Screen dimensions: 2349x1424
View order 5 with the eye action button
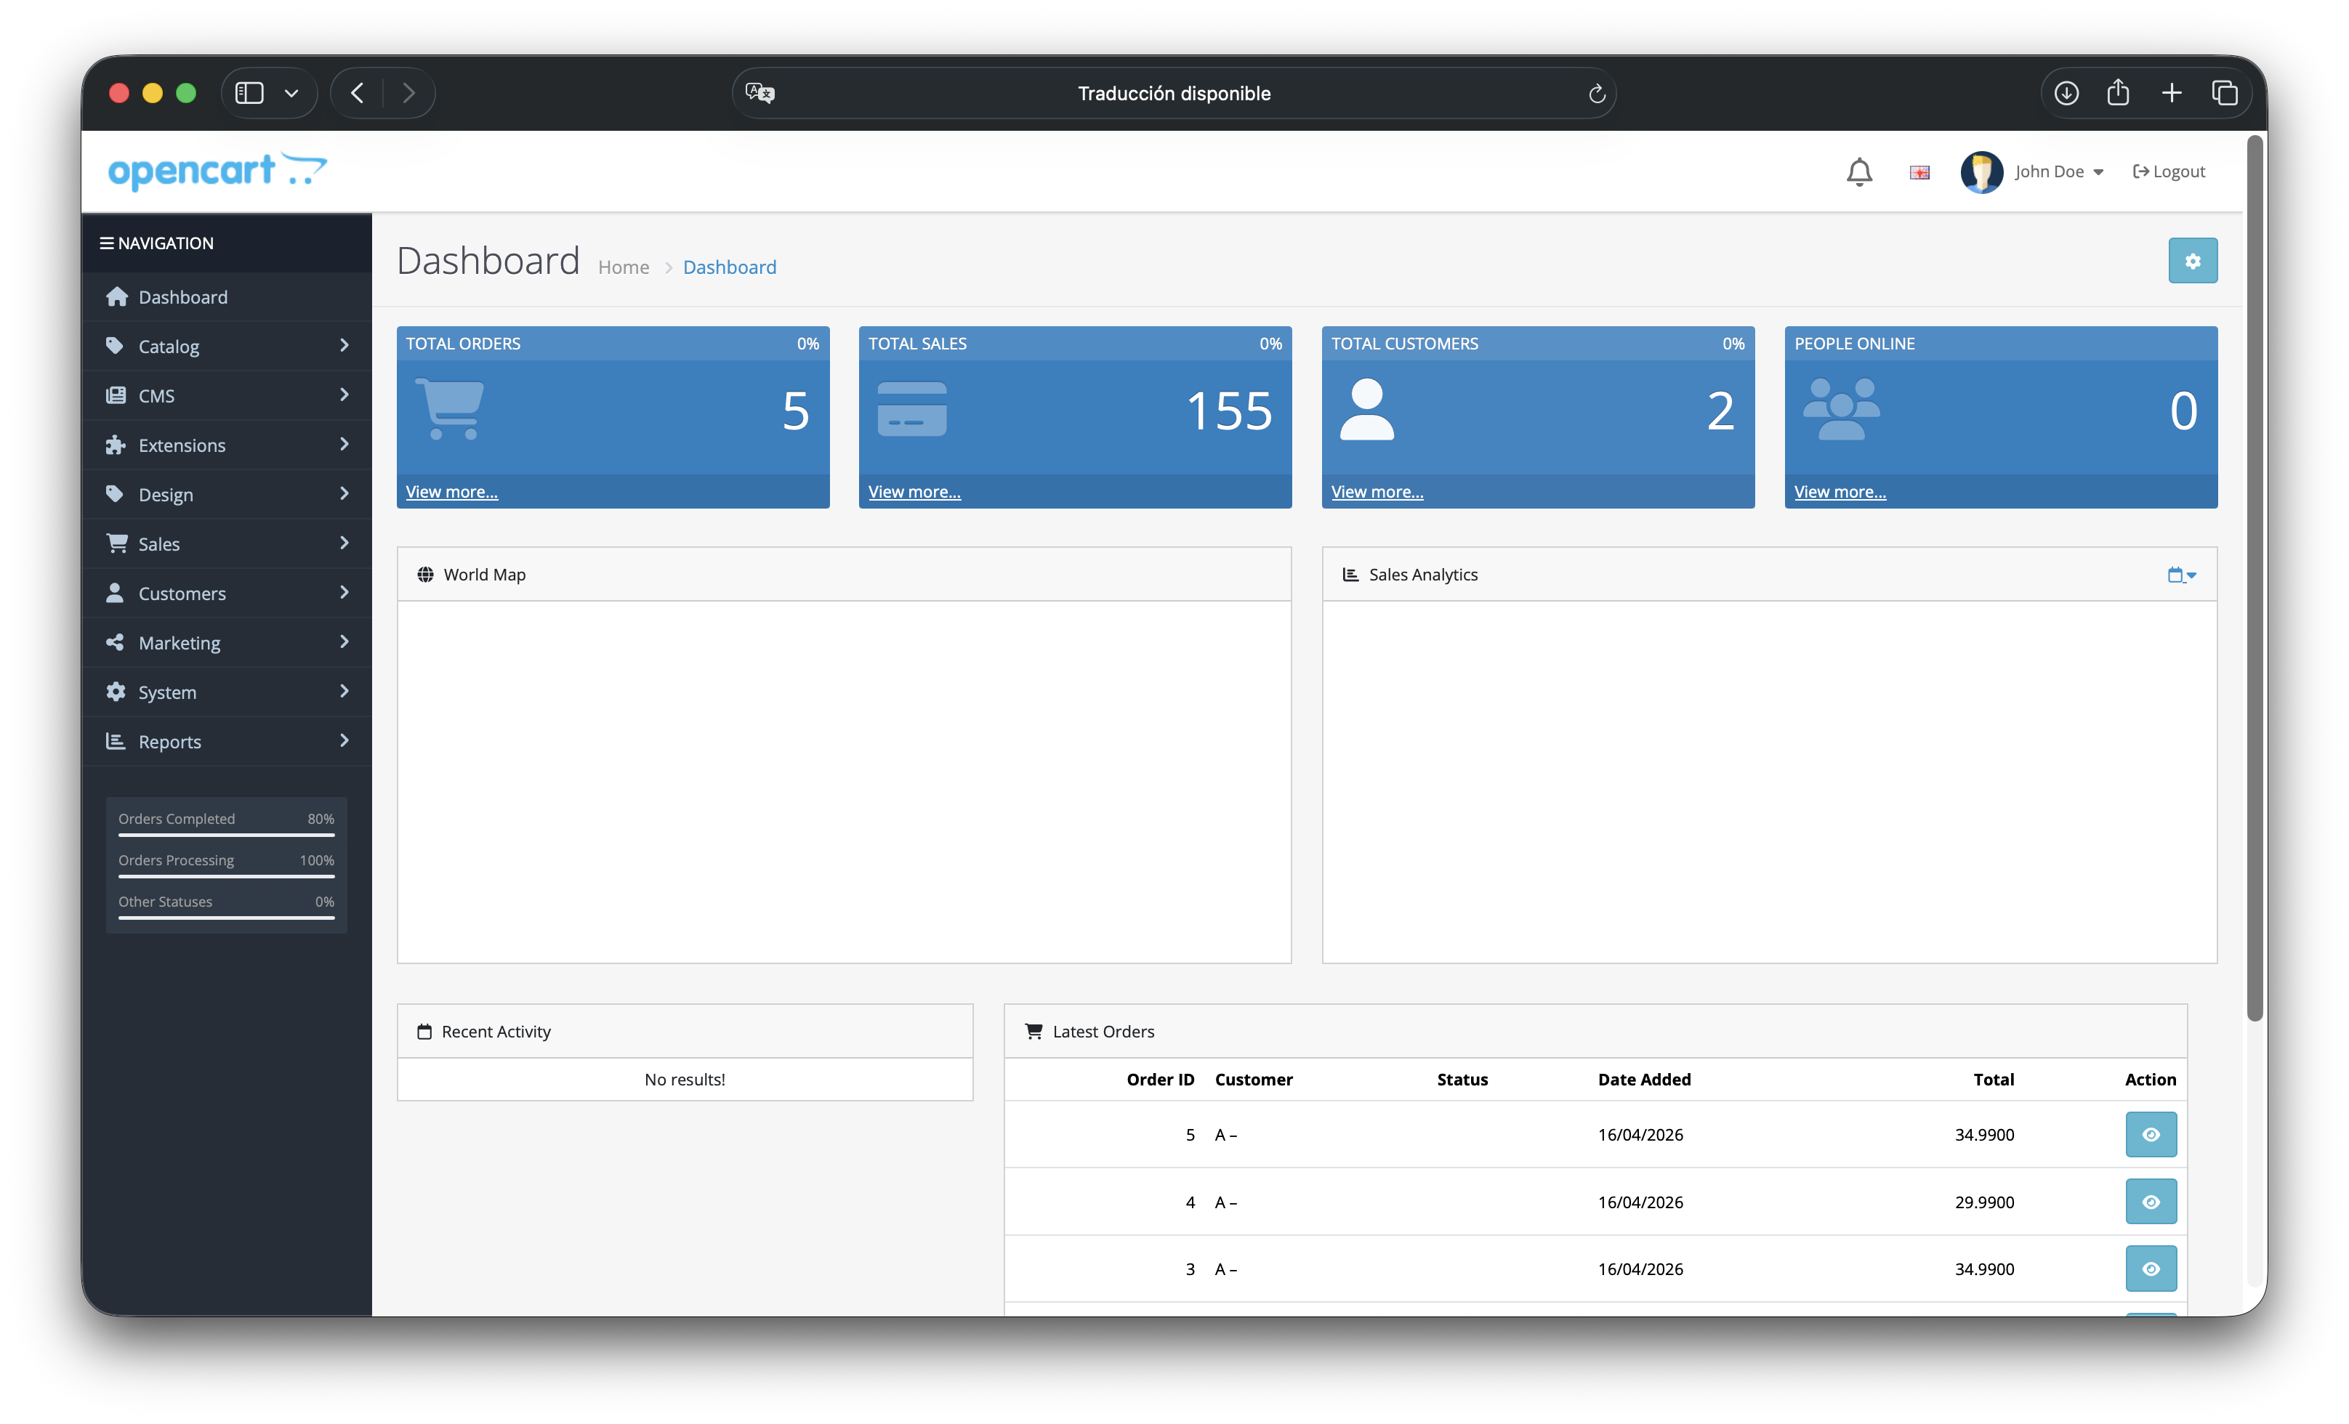point(2151,1134)
